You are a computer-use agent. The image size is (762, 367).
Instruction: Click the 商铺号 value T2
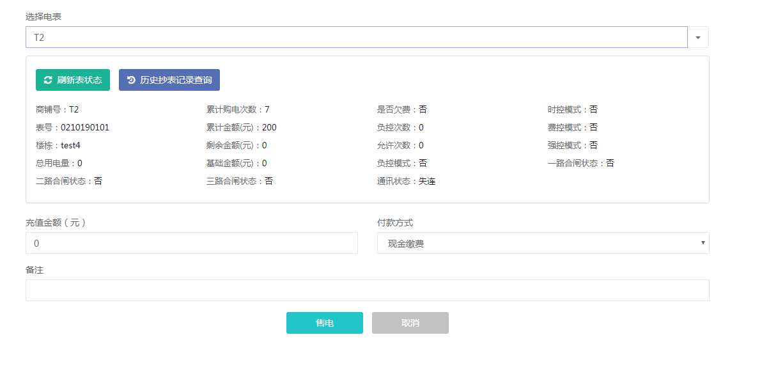pyautogui.click(x=74, y=109)
